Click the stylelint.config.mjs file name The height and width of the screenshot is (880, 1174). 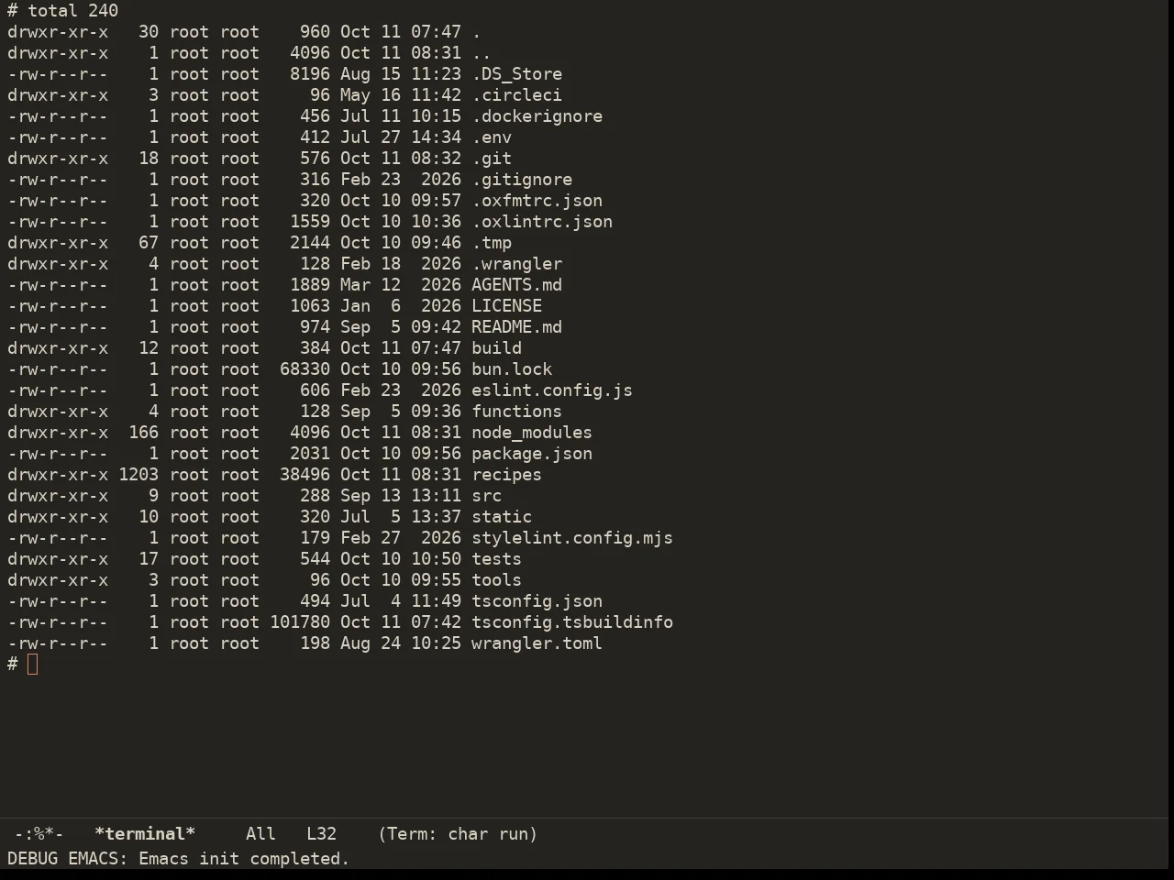coord(572,538)
